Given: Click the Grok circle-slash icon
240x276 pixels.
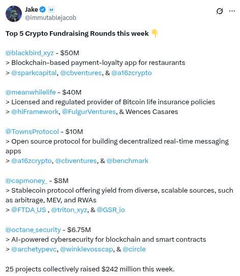Looking at the screenshot, I should click(220, 11).
